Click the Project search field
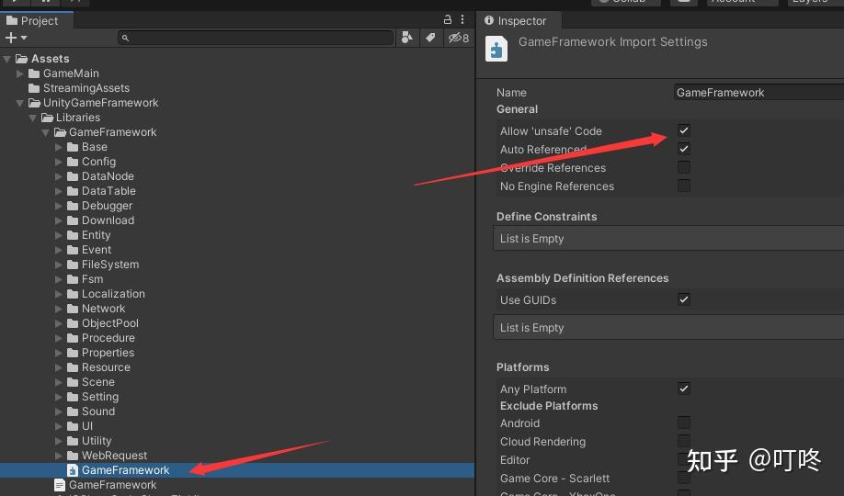The height and width of the screenshot is (496, 844). tap(257, 38)
